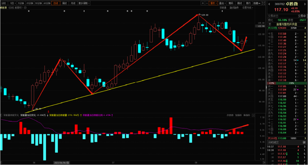Click 查看完整档买卖盘 link
The image size is (308, 165).
[287, 24]
